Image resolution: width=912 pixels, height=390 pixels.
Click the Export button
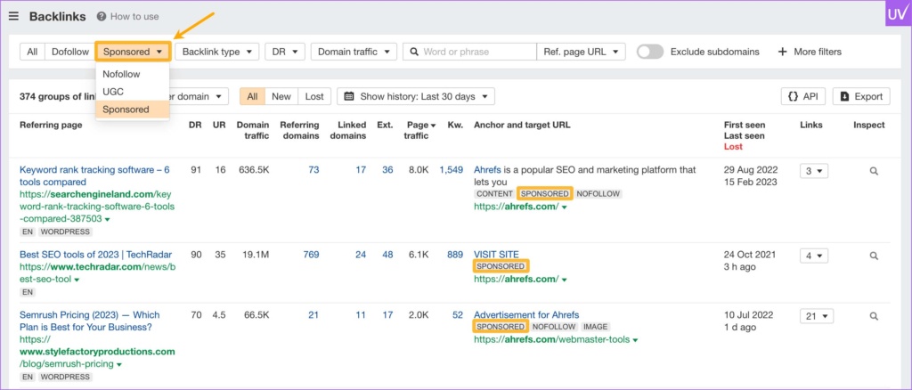[x=860, y=96]
